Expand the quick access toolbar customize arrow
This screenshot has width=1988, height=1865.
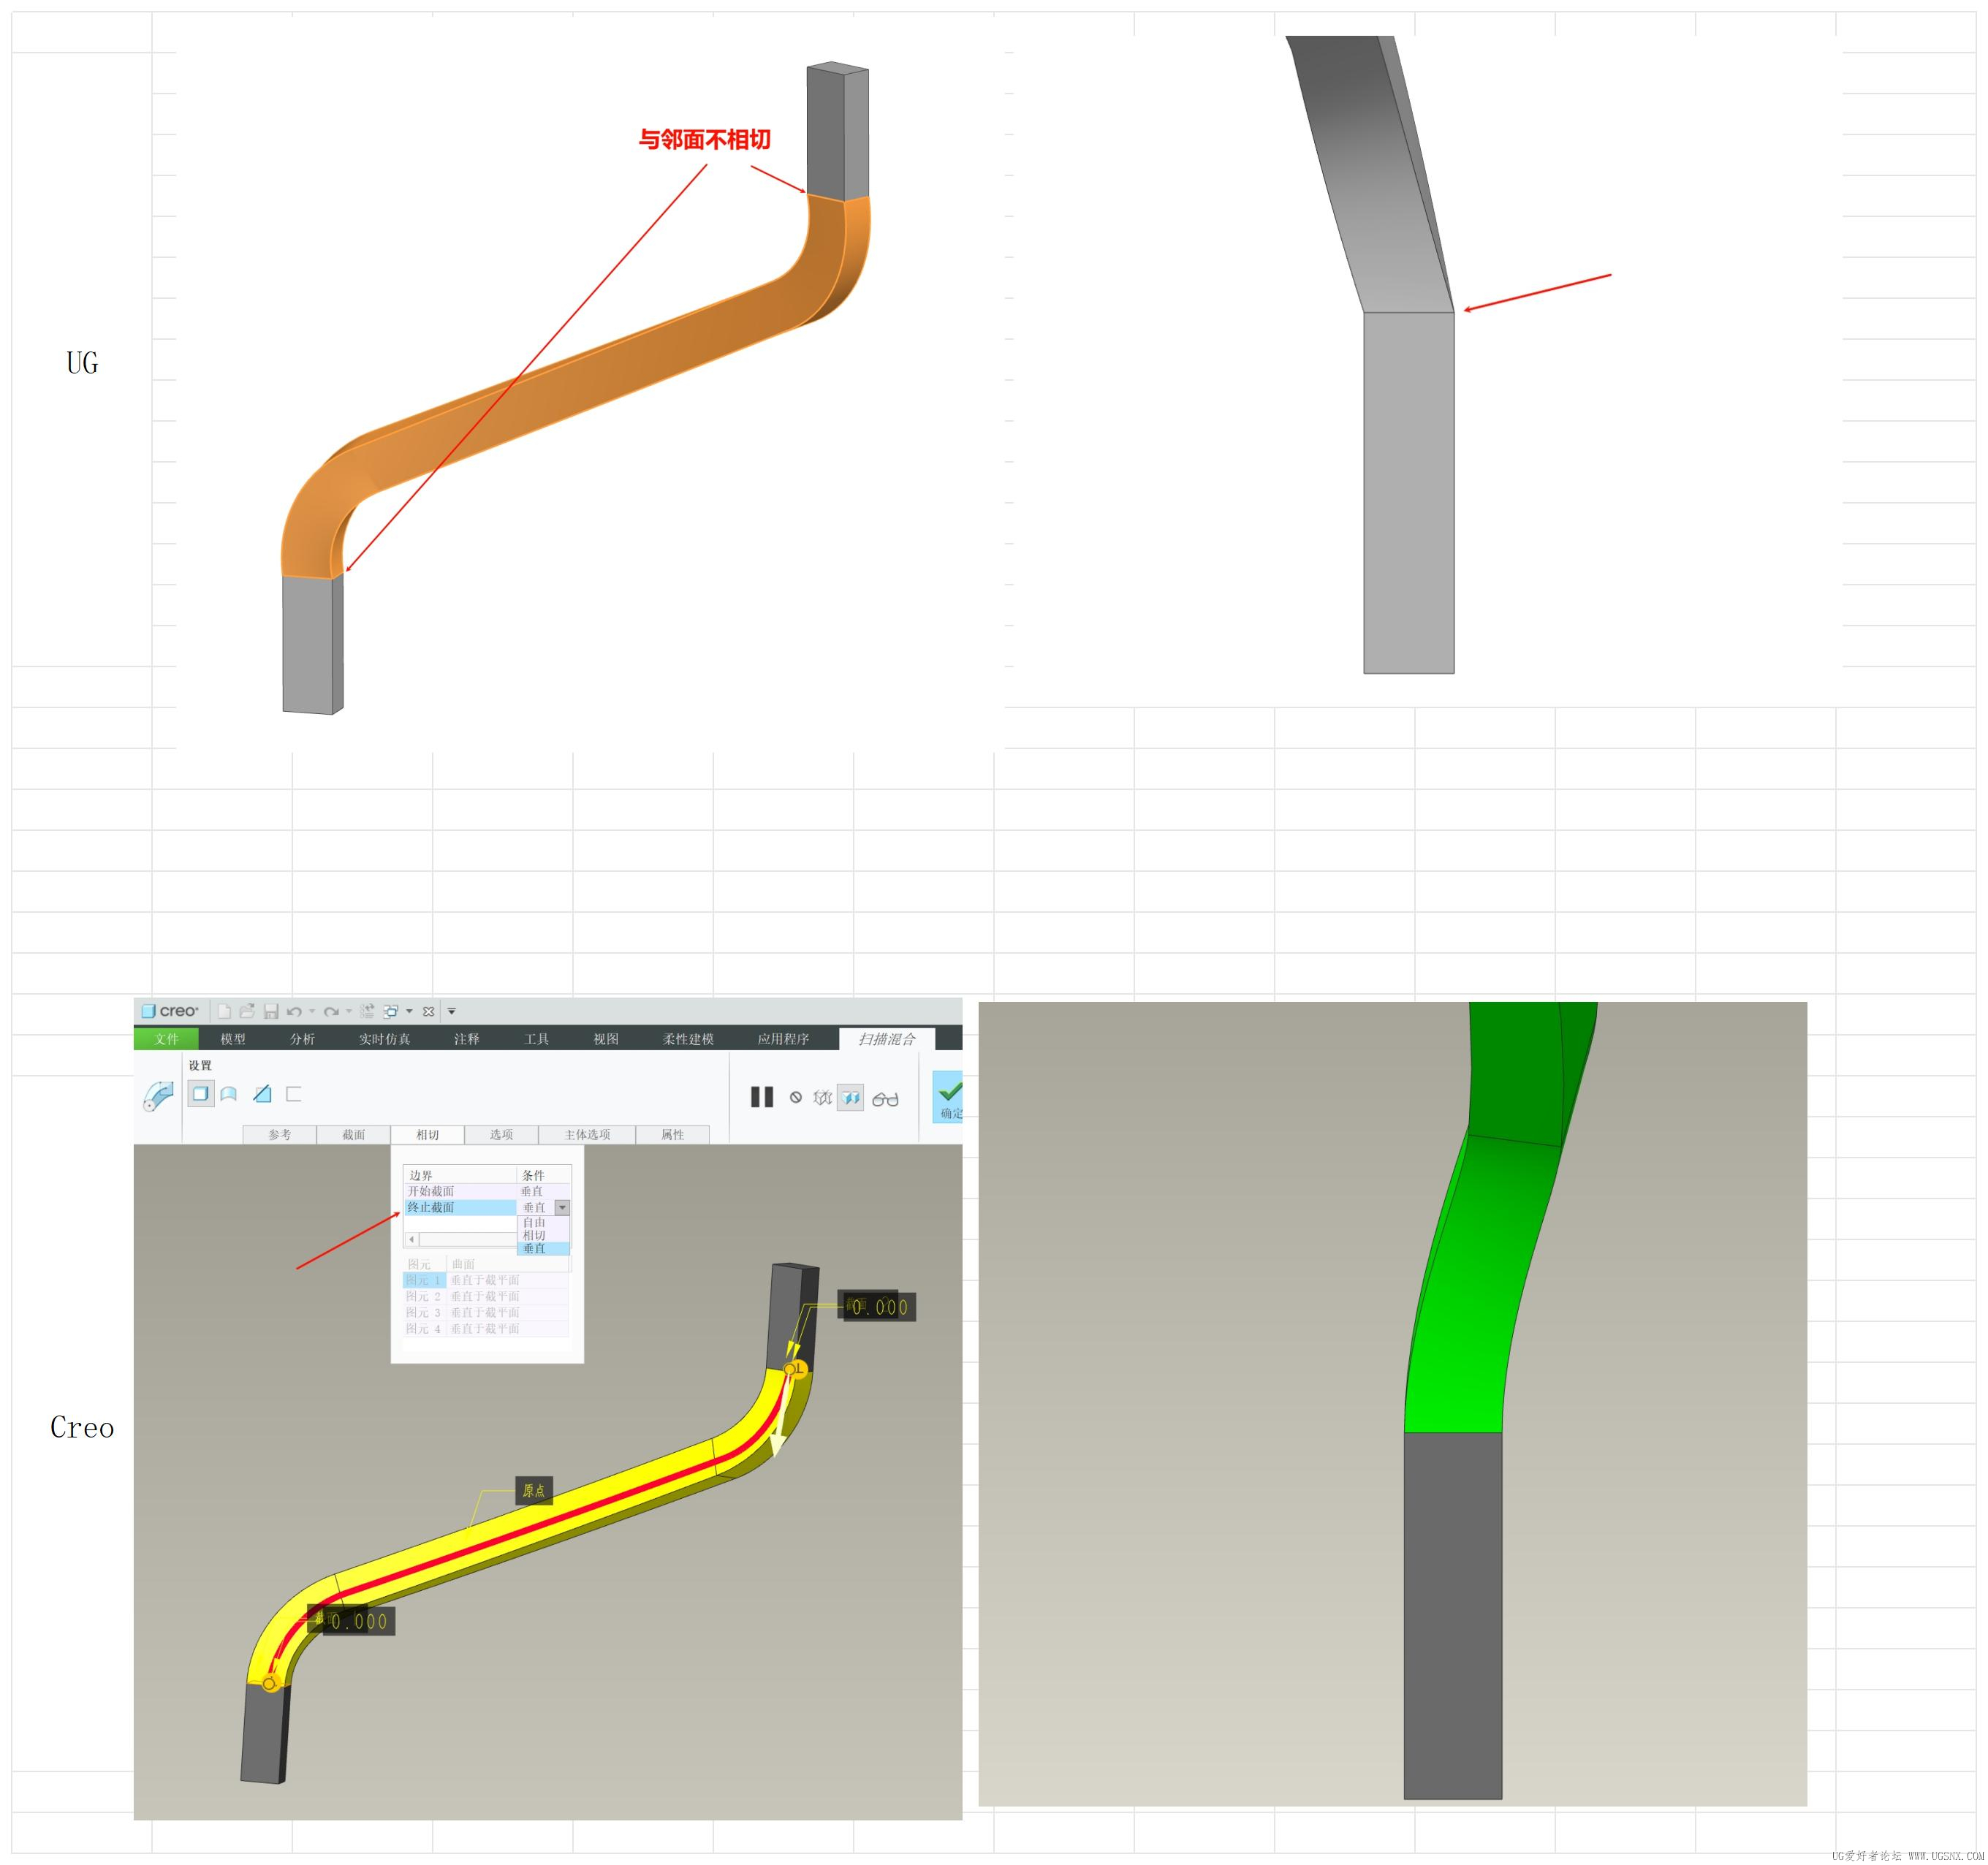click(x=451, y=1011)
